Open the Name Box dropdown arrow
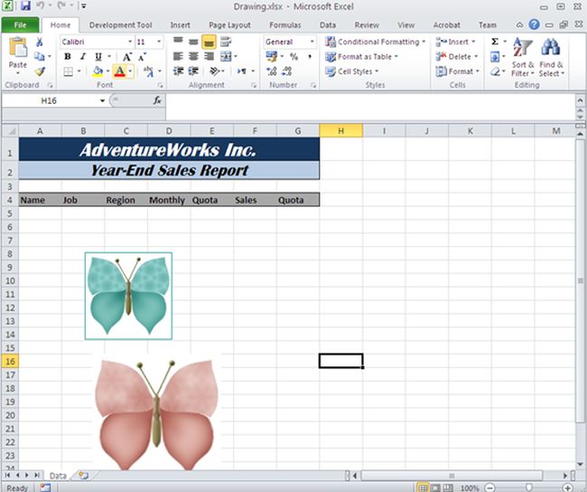The width and height of the screenshot is (587, 492). pyautogui.click(x=102, y=100)
